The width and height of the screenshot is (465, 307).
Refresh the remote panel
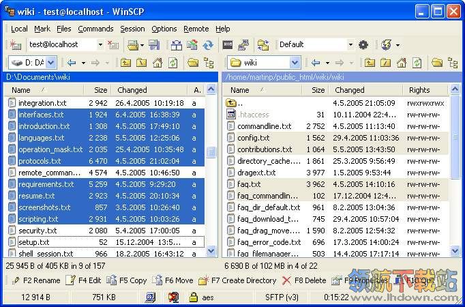click(x=417, y=63)
